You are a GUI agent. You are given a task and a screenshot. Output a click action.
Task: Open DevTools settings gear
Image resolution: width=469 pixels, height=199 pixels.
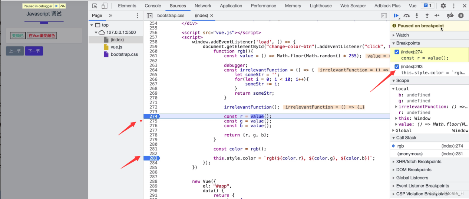[443, 6]
